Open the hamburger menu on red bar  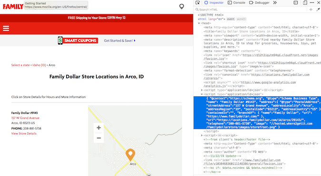click(6, 28)
